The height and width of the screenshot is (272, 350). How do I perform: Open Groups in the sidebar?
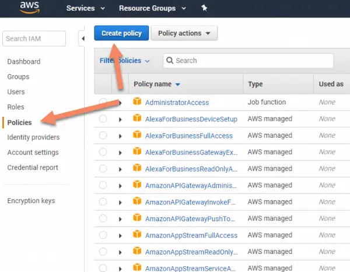click(18, 76)
